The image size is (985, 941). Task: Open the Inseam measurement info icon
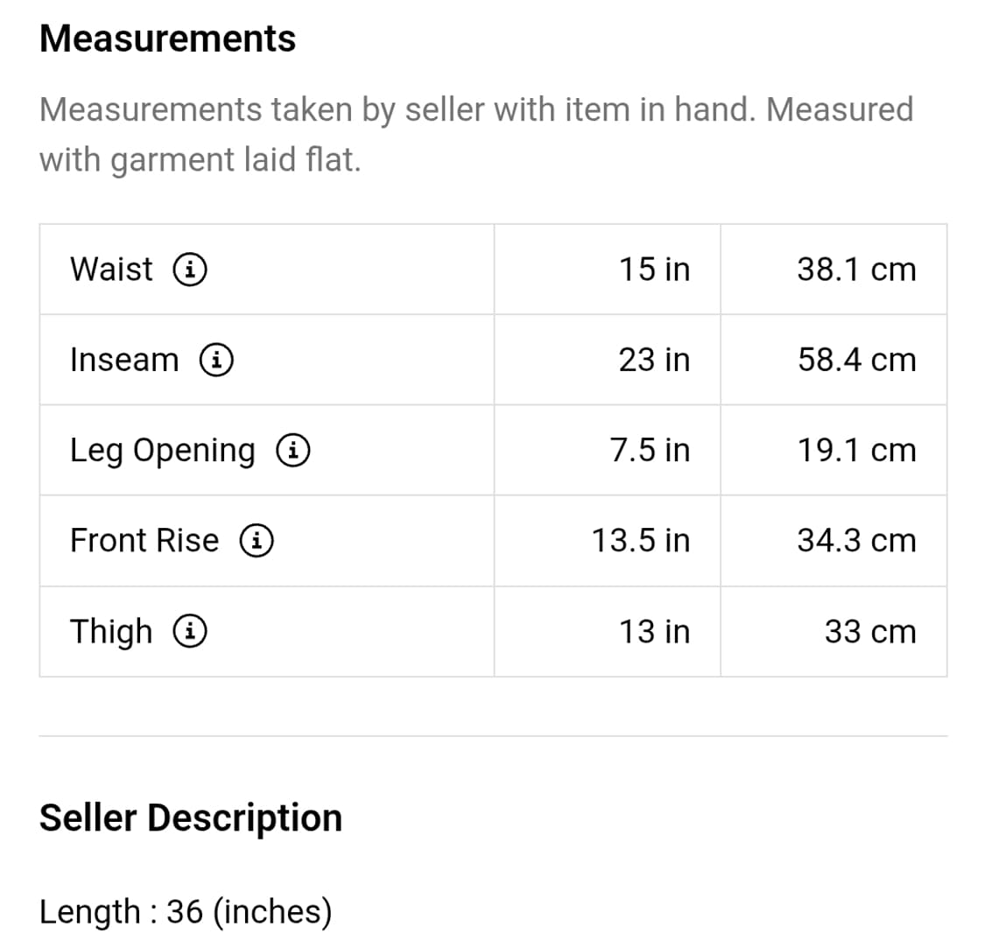(217, 360)
